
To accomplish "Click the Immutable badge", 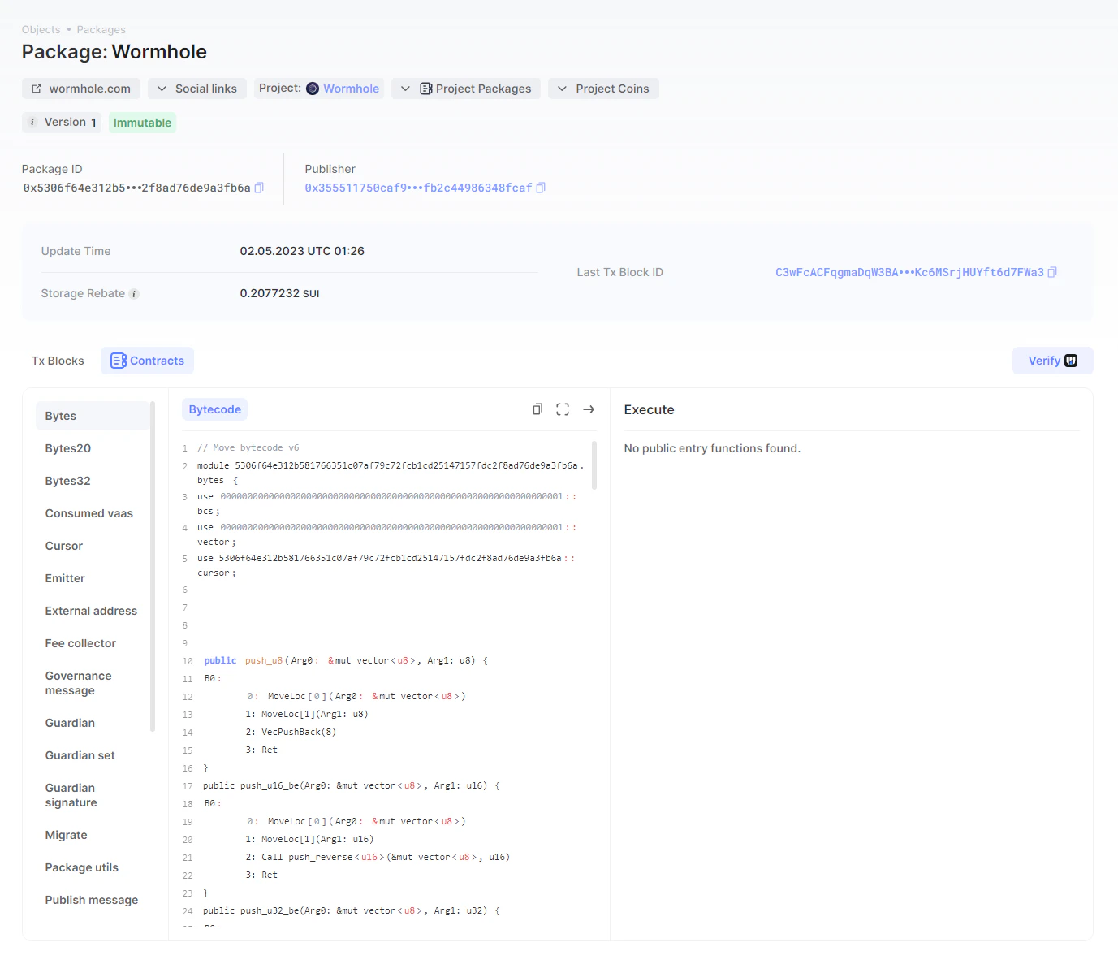I will click(142, 123).
